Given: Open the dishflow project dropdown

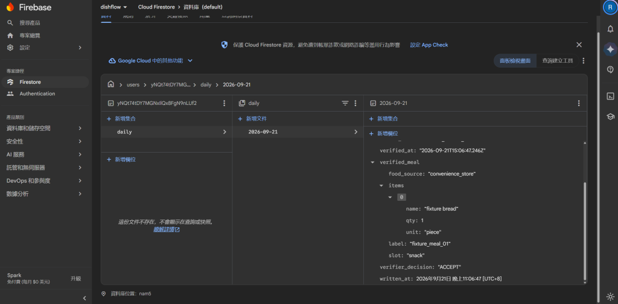Looking at the screenshot, I should click(x=114, y=7).
